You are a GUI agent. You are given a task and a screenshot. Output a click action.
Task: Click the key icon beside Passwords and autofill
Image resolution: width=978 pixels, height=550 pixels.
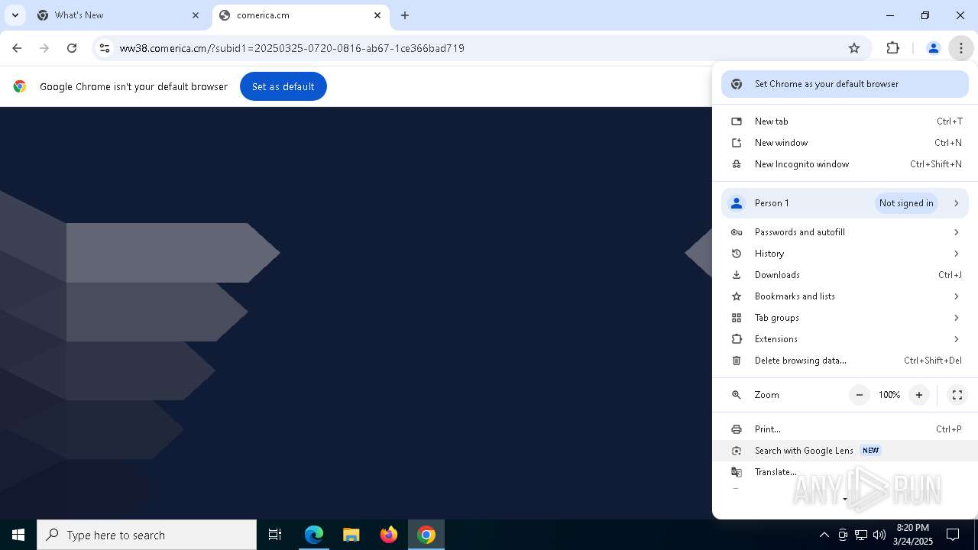pyautogui.click(x=737, y=232)
